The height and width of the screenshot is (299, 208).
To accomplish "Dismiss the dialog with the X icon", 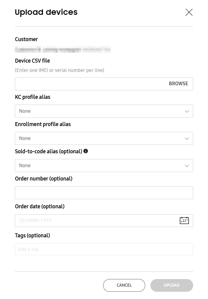I will coord(189,12).
